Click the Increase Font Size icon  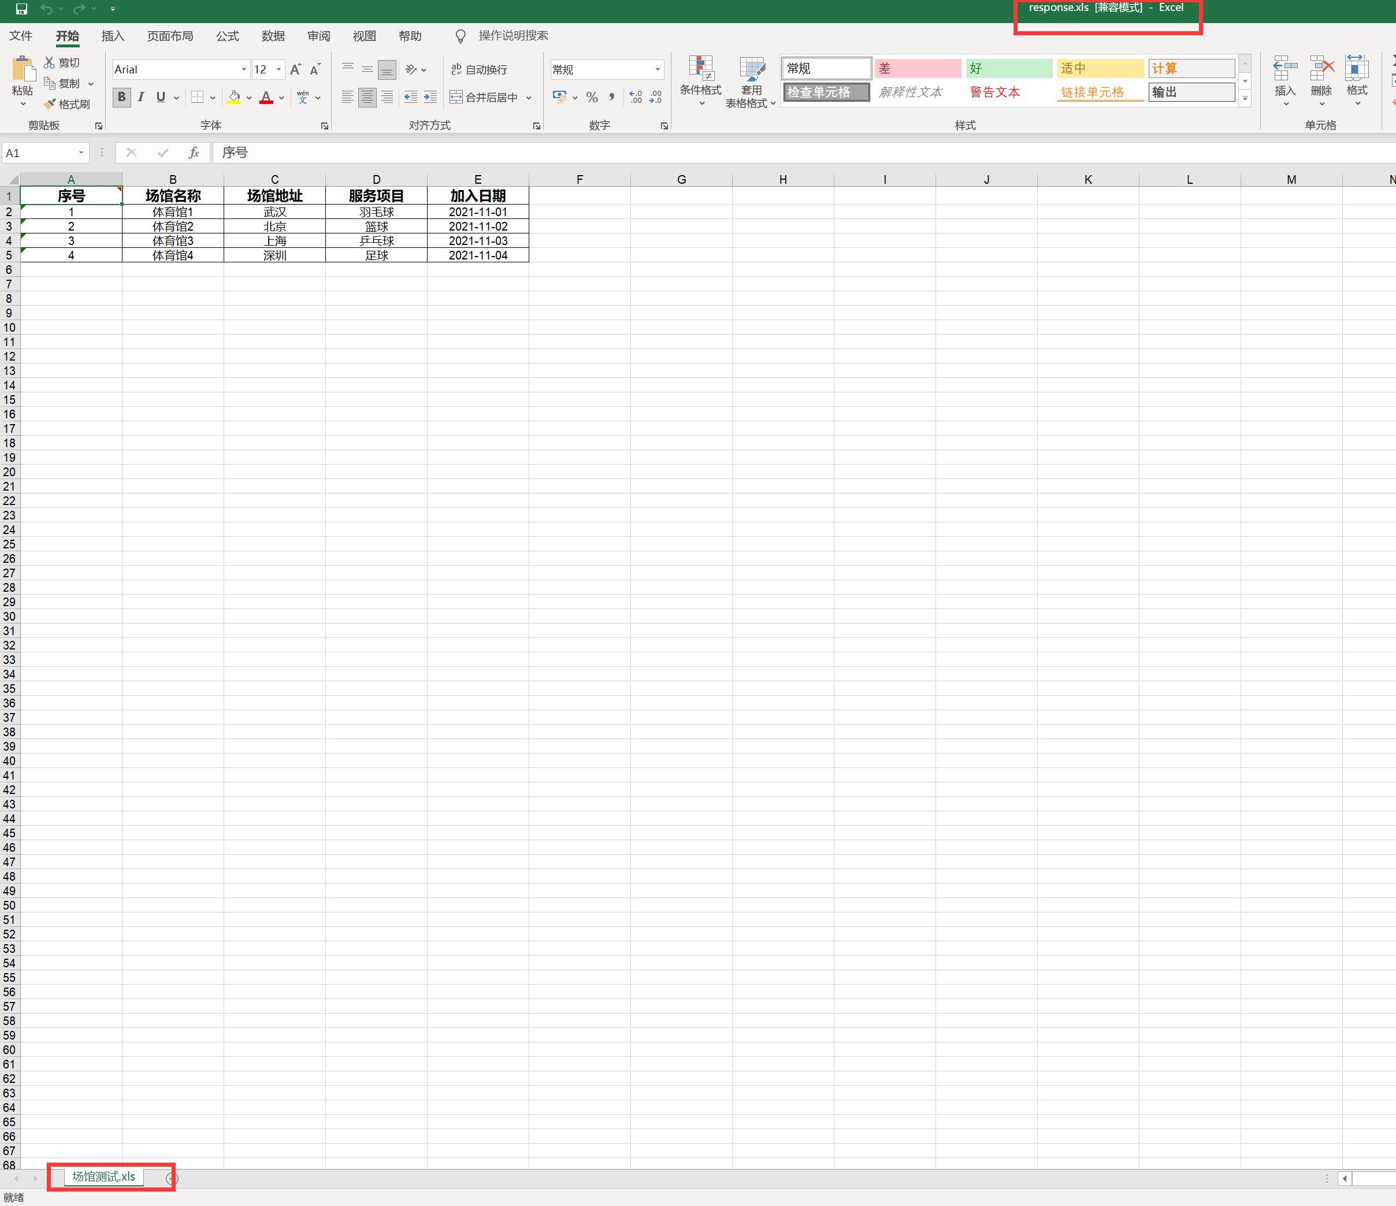295,69
